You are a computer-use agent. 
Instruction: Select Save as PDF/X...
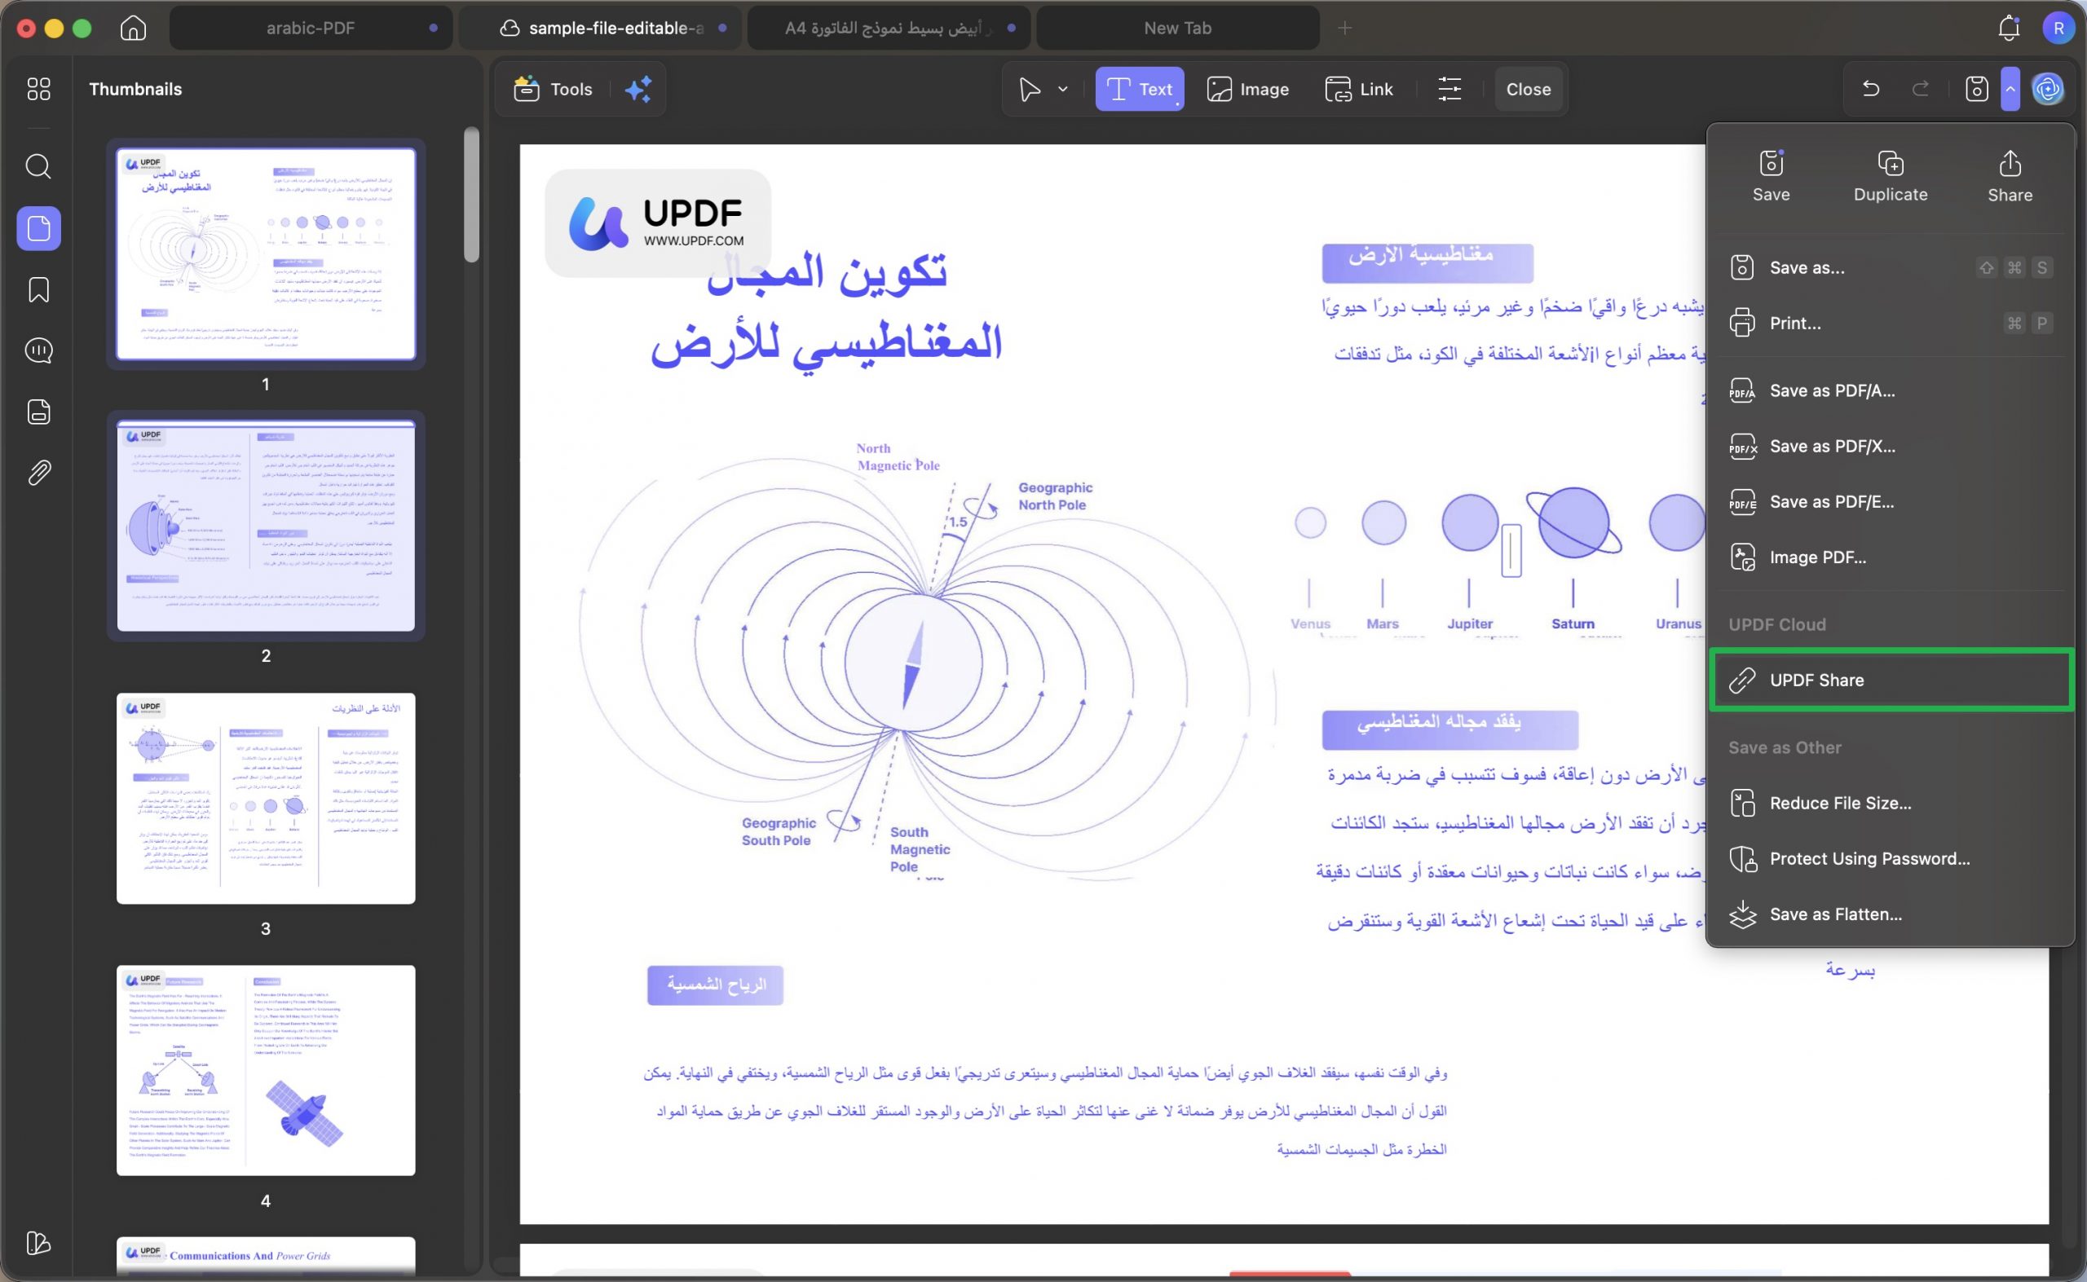(1891, 446)
